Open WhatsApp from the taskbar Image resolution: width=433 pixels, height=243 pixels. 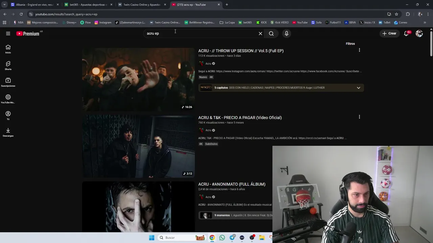222,238
